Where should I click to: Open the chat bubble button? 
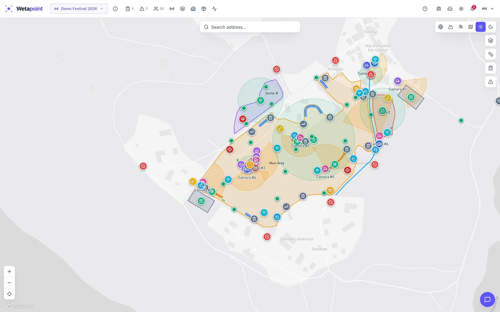pyautogui.click(x=487, y=300)
